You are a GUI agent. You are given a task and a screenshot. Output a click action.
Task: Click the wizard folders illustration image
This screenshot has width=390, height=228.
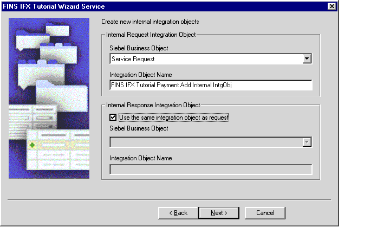pos(49,98)
